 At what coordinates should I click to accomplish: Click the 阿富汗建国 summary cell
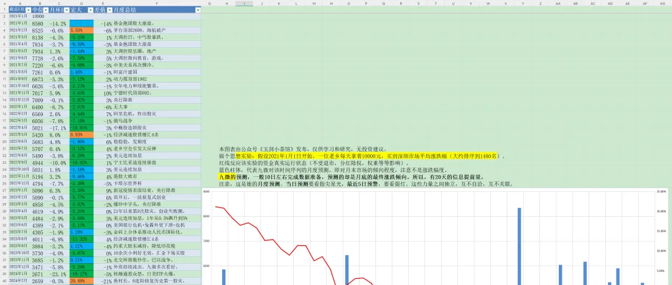(x=157, y=72)
